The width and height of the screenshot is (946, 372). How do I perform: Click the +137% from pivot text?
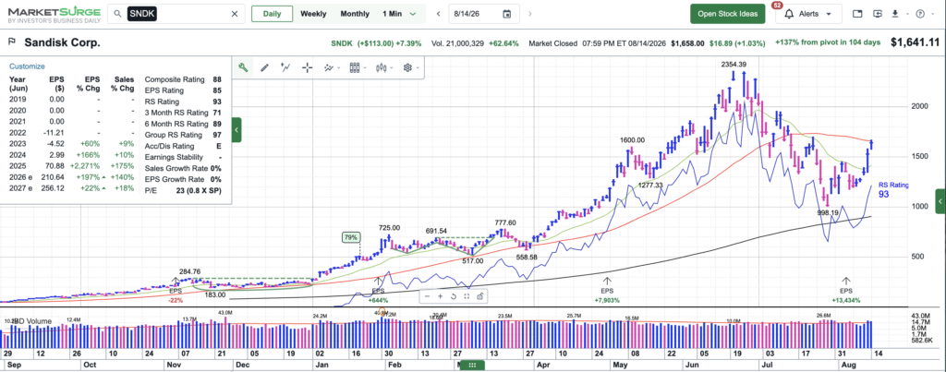(x=827, y=42)
